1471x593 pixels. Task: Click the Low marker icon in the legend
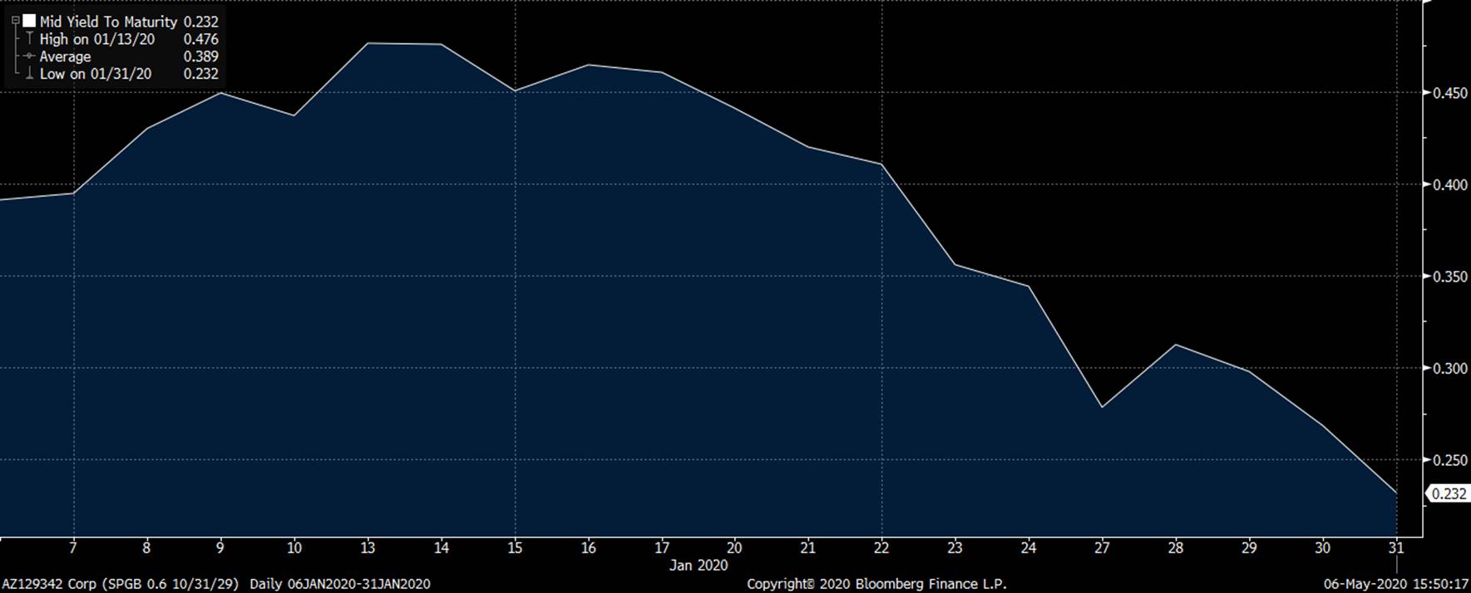29,74
